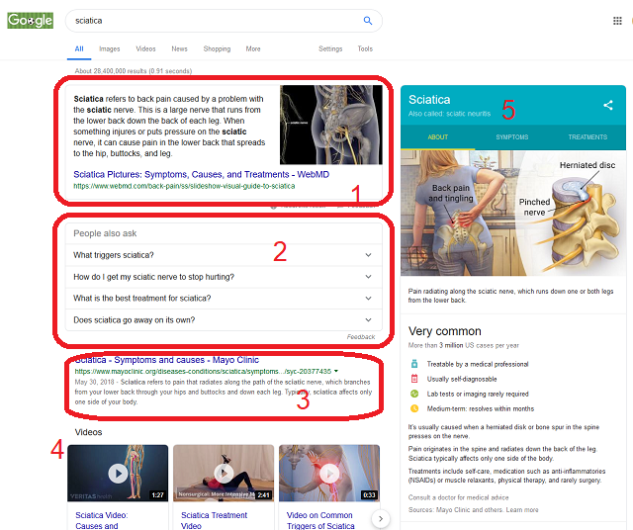Image resolution: width=633 pixels, height=530 pixels.
Task: Open the Google apps grid icon
Action: point(617,21)
